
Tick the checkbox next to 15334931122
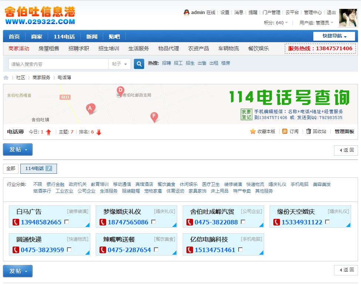(x=327, y=222)
